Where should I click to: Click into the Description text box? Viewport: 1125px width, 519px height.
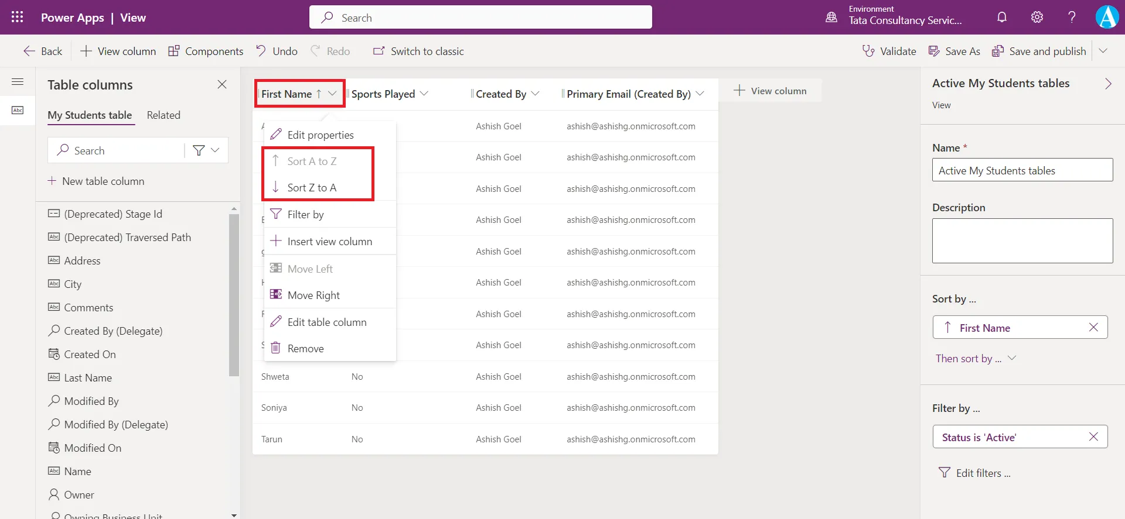pos(1022,240)
